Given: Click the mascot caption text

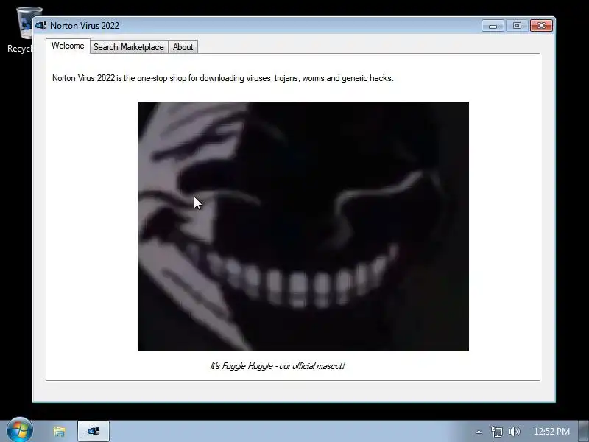Looking at the screenshot, I should [278, 366].
